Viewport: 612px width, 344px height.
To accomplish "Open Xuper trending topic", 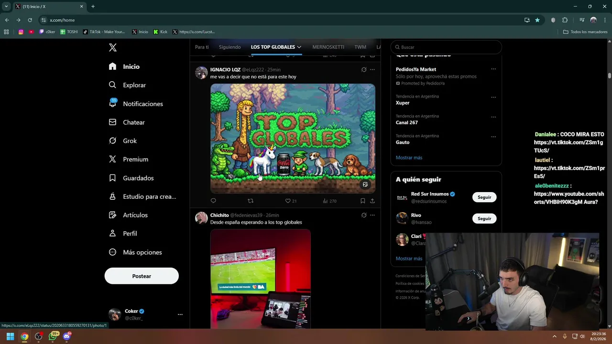I will pyautogui.click(x=403, y=103).
